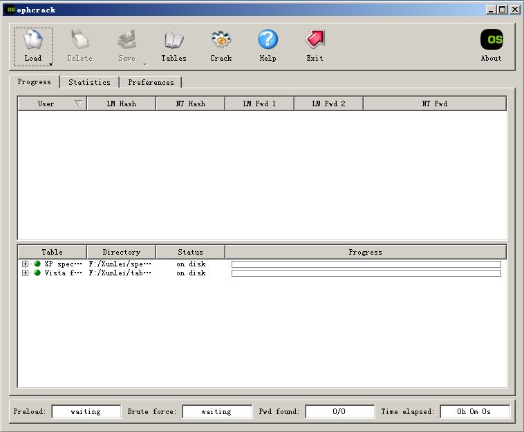This screenshot has height=432, width=524.
Task: Start cracking with the Crack gear icon
Action: pyautogui.click(x=221, y=40)
